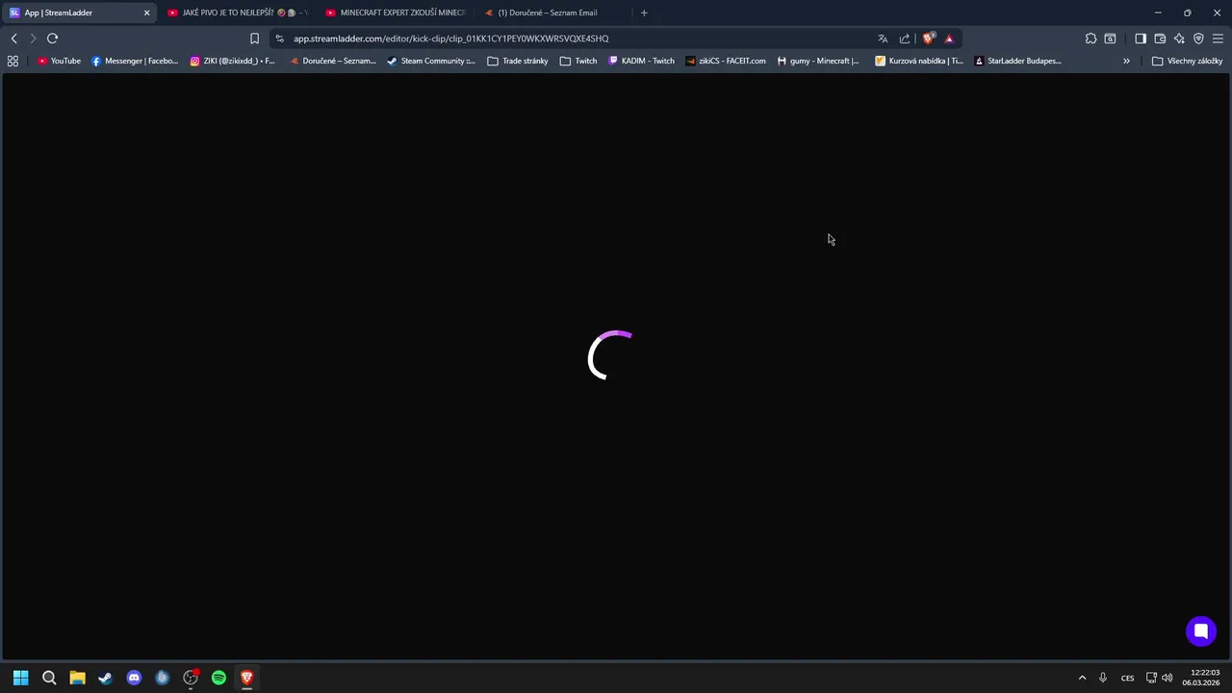The width and height of the screenshot is (1232, 693).
Task: Switch to the App | StreamLadder tab
Action: coord(79,13)
